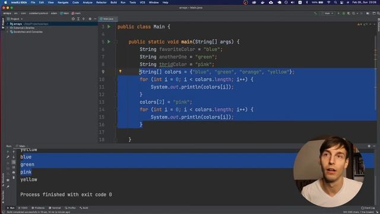Image resolution: width=380 pixels, height=214 pixels.
Task: Open the File menu
Action: click(x=33, y=2)
